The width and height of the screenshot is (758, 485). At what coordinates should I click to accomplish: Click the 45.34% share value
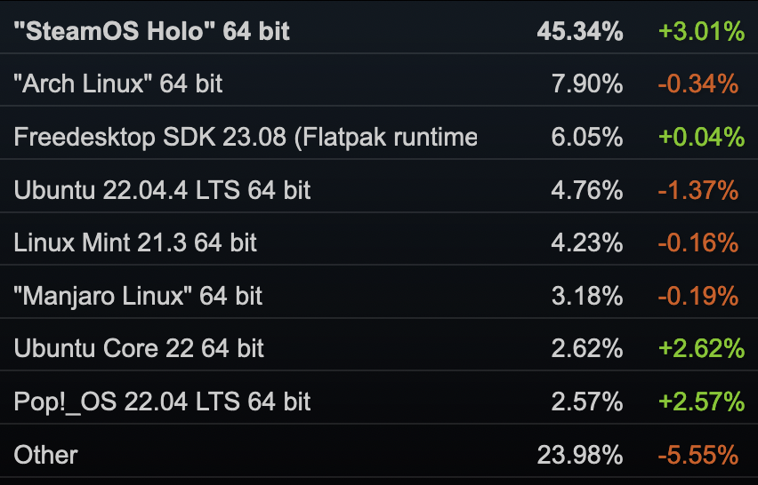(579, 31)
